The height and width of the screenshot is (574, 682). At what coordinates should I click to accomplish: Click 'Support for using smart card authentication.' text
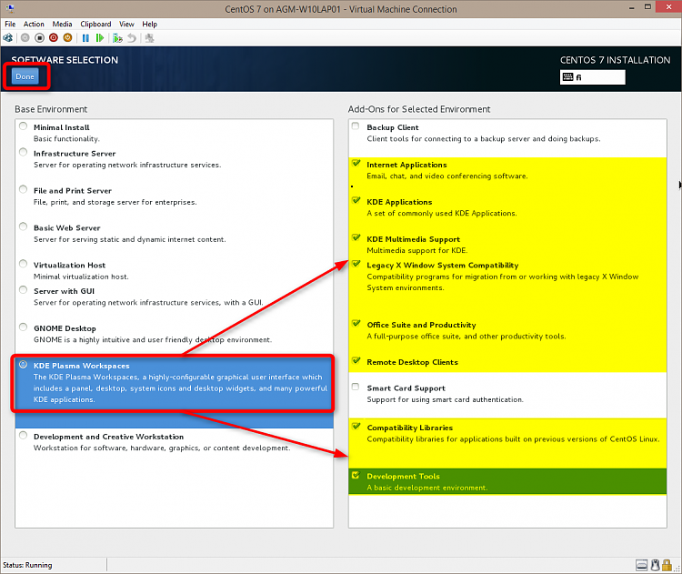[445, 399]
